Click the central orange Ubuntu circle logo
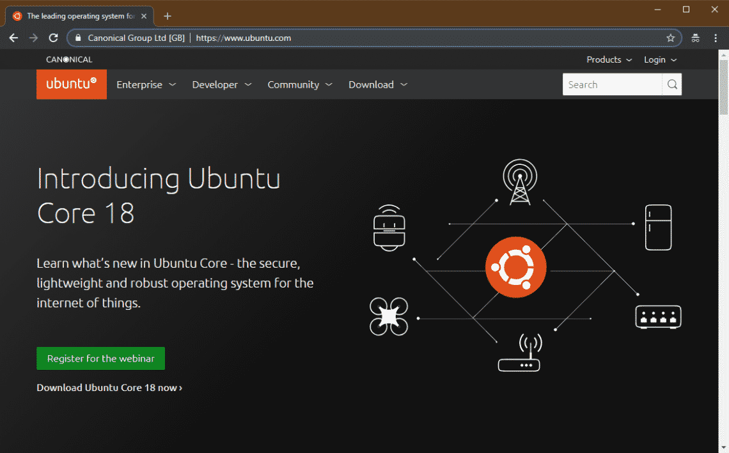 point(515,267)
